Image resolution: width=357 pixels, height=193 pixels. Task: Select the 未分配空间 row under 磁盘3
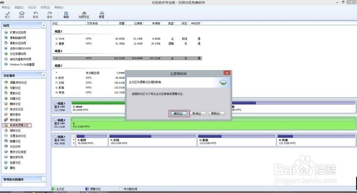point(89,73)
